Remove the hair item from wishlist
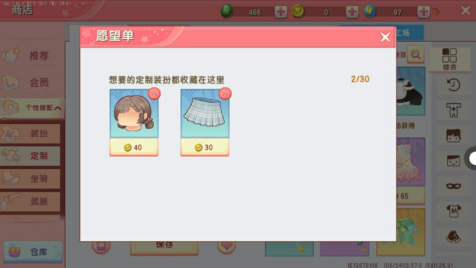The width and height of the screenshot is (476, 268). [154, 94]
